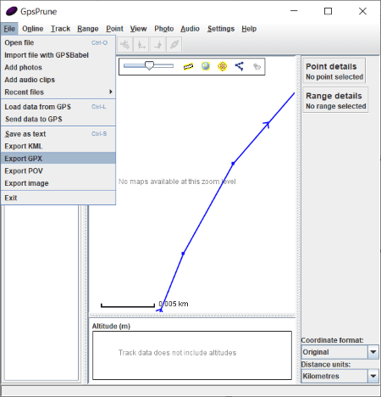Select Open file from the File menu
381x397 pixels.
coord(58,42)
